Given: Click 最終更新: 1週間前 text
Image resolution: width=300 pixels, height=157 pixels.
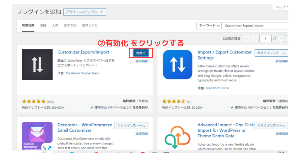Looking at the screenshot, I should [x=275, y=101].
